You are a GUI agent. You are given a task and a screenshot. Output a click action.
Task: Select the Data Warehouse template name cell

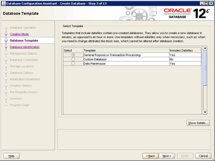click(x=126, y=64)
